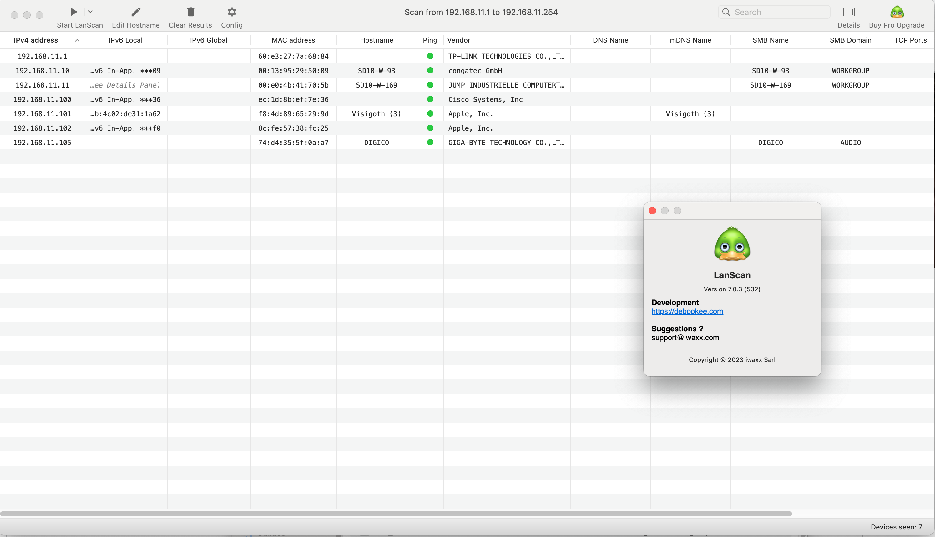This screenshot has height=537, width=935.
Task: Click the large duck logo in About window
Action: [x=732, y=244]
